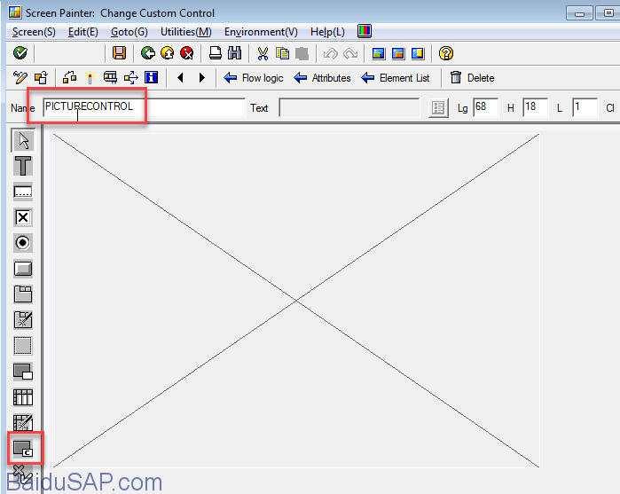This screenshot has width=620, height=494.
Task: Toggle Display/Change with the pencil icon
Action: pyautogui.click(x=20, y=77)
